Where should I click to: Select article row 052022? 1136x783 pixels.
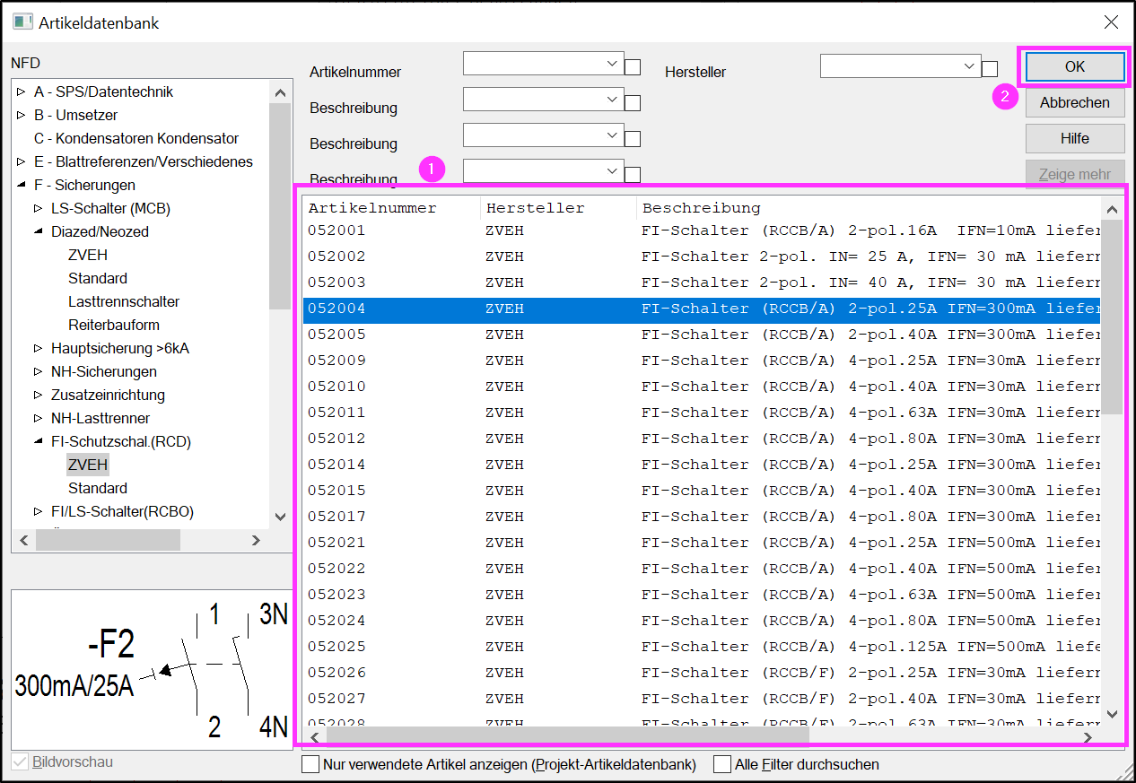coord(702,568)
